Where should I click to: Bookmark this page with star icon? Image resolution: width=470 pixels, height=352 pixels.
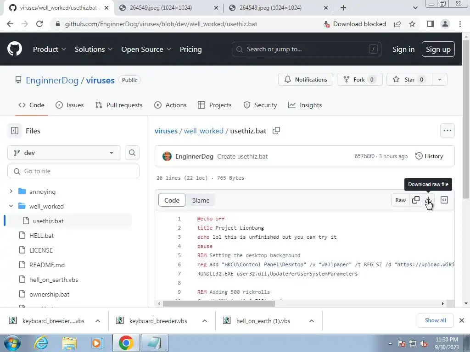(x=412, y=24)
